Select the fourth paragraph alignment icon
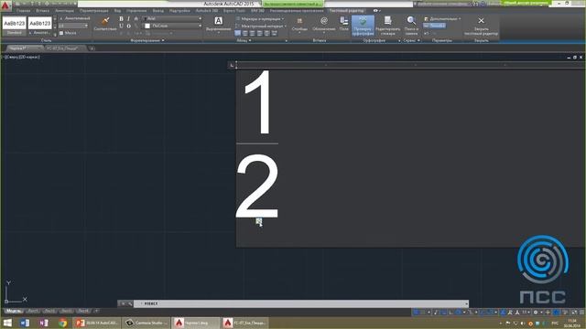This screenshot has width=586, height=329. coord(259,33)
